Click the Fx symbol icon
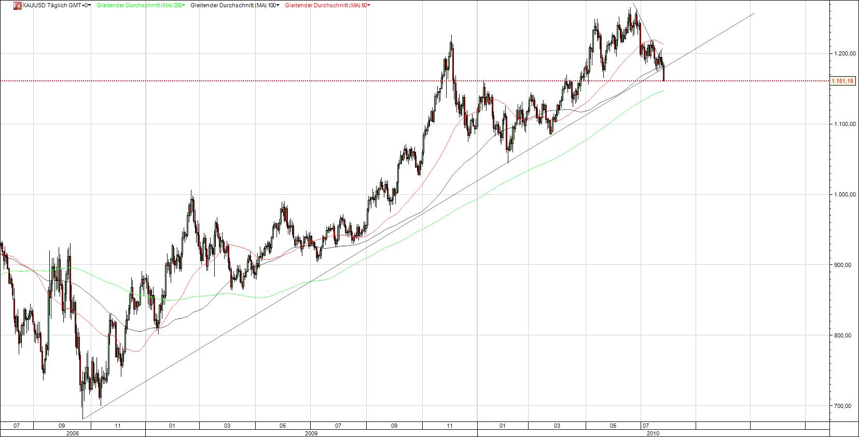This screenshot has height=437, width=859. click(x=18, y=5)
